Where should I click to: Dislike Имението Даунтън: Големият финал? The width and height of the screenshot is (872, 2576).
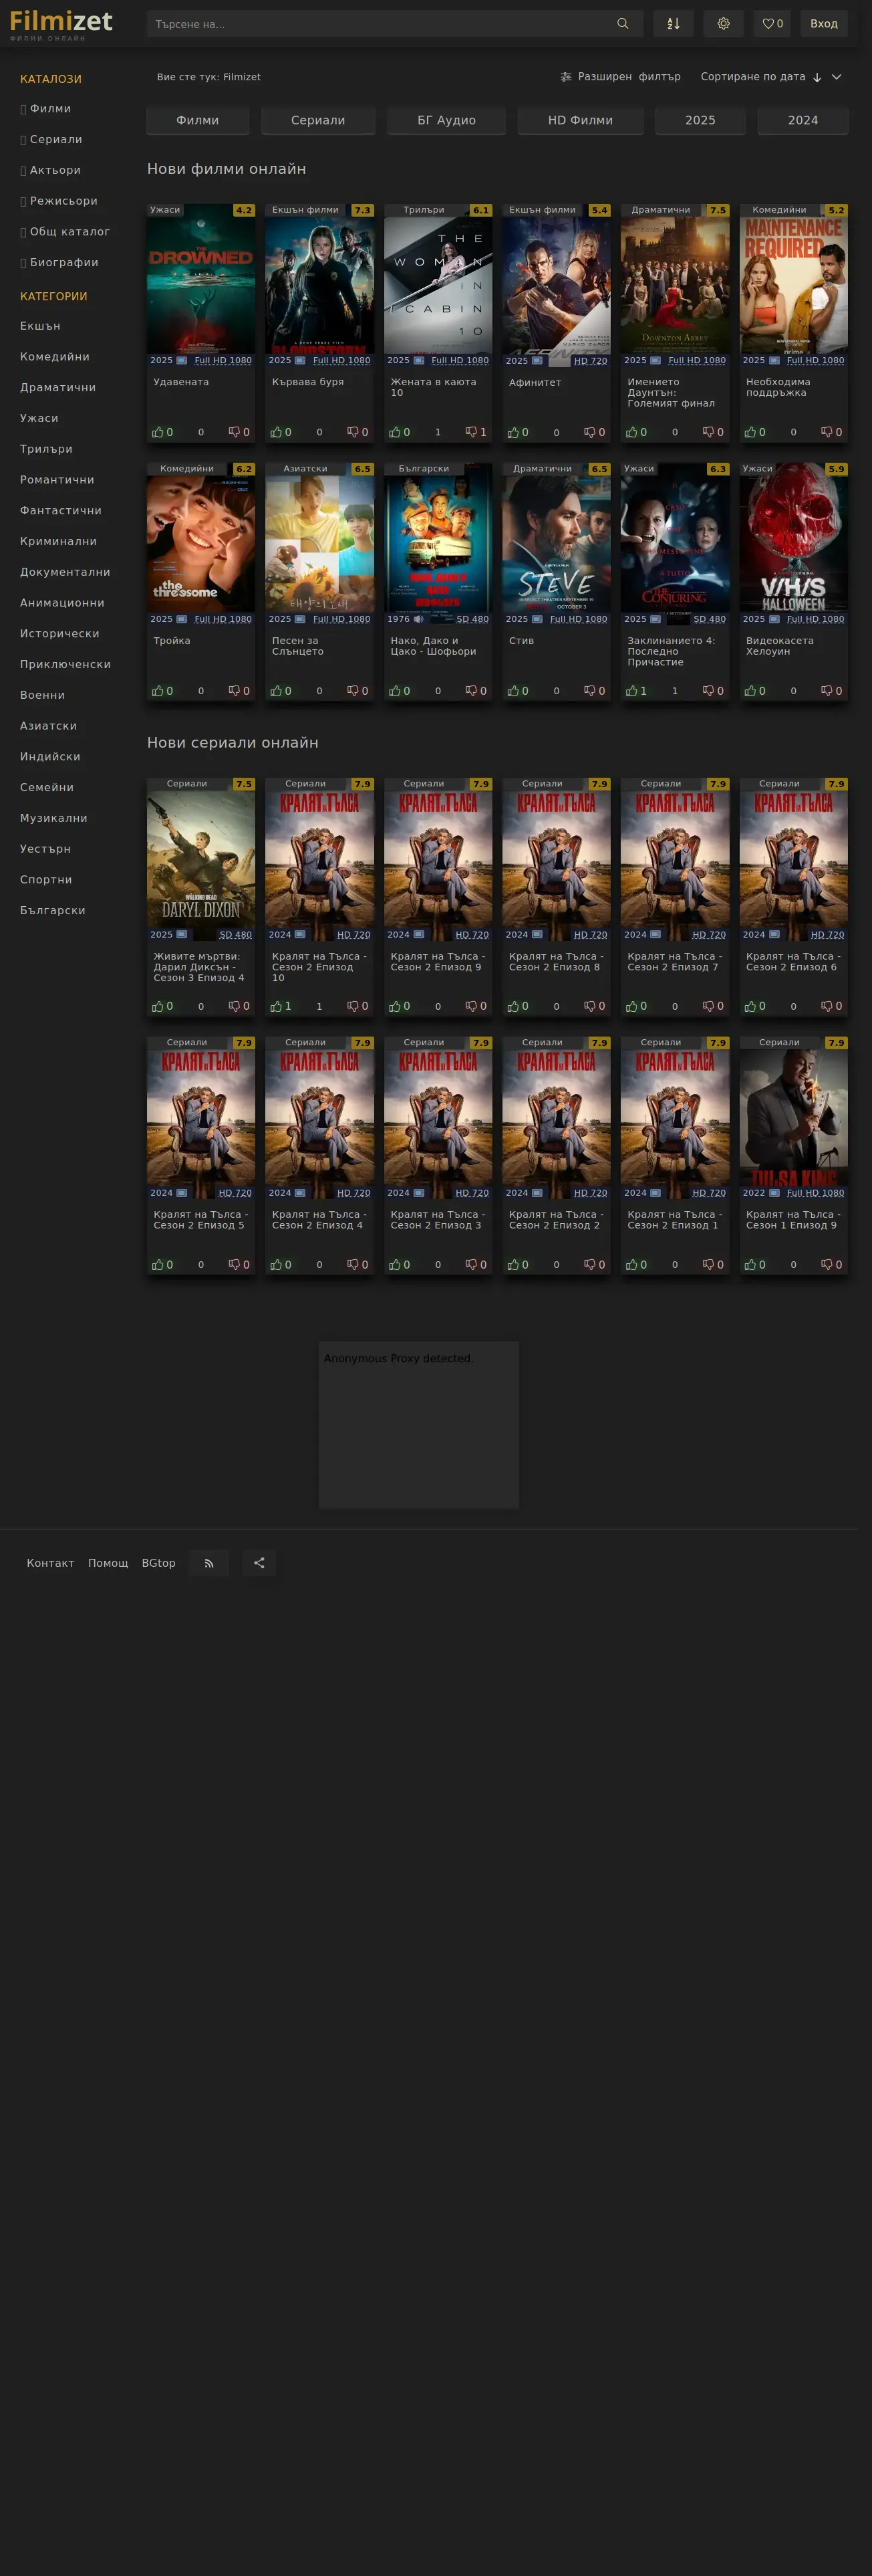713,432
